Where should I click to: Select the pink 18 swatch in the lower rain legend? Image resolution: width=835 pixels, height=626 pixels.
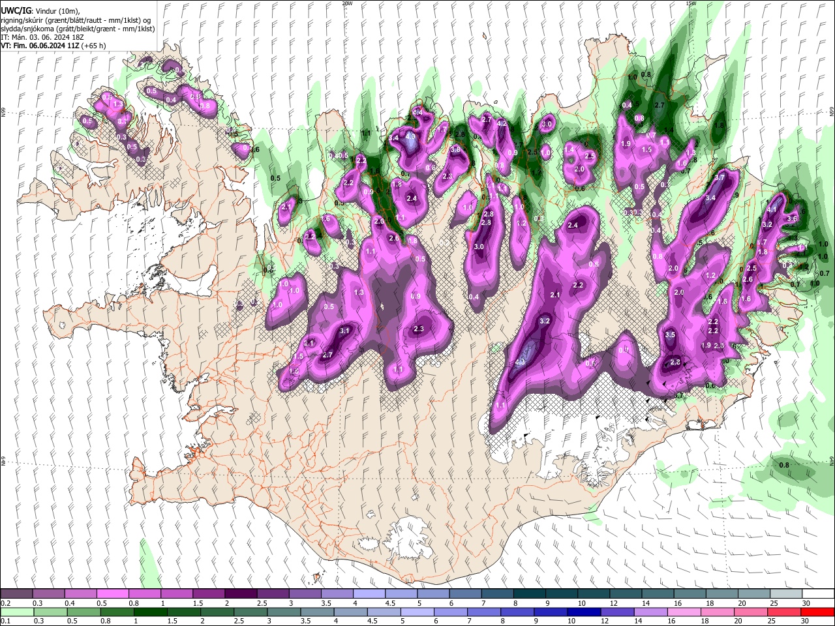(x=718, y=612)
